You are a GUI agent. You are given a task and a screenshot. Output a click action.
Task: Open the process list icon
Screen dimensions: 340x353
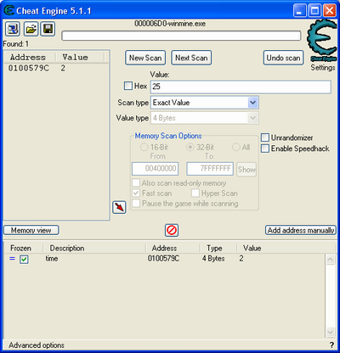pyautogui.click(x=13, y=29)
